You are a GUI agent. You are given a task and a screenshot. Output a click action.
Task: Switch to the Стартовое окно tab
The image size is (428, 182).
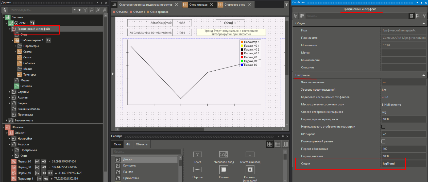coord(234,5)
